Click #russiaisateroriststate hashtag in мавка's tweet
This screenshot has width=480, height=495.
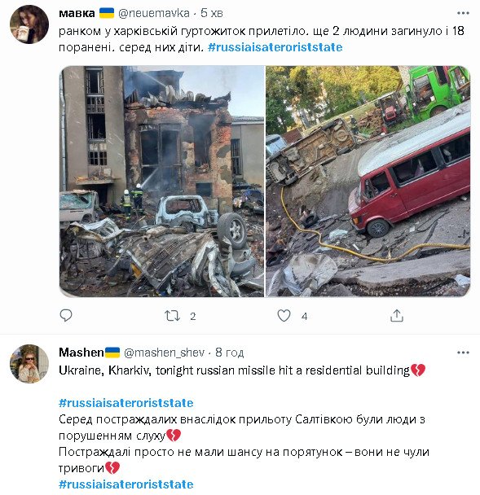(275, 47)
